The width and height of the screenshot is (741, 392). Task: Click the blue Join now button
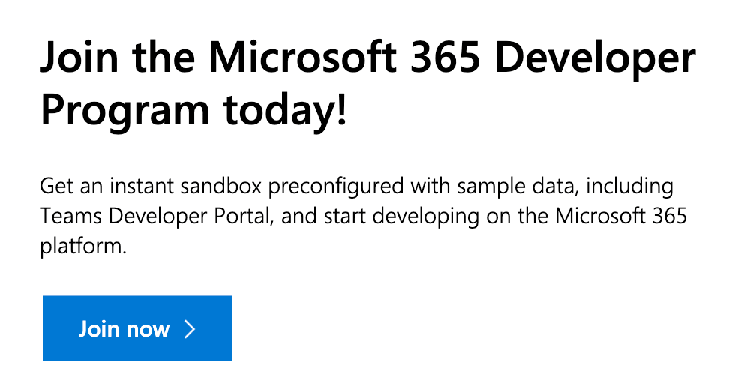pos(137,328)
